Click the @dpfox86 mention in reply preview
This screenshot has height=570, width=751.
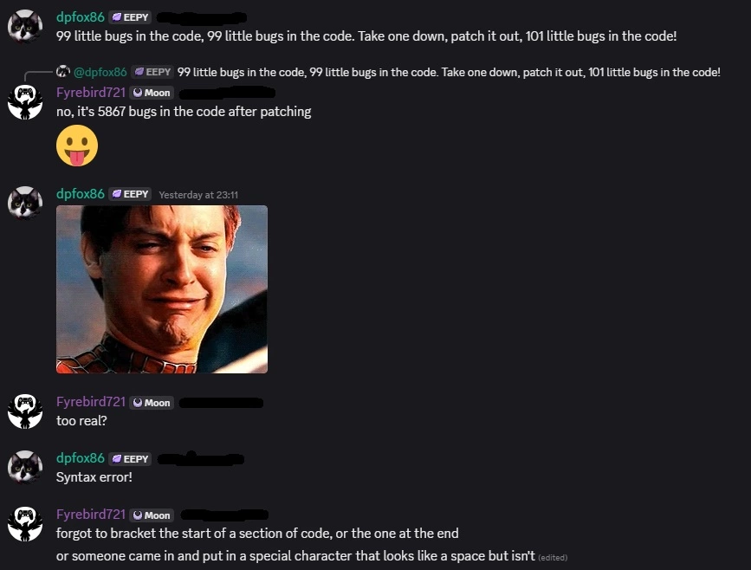[x=100, y=72]
